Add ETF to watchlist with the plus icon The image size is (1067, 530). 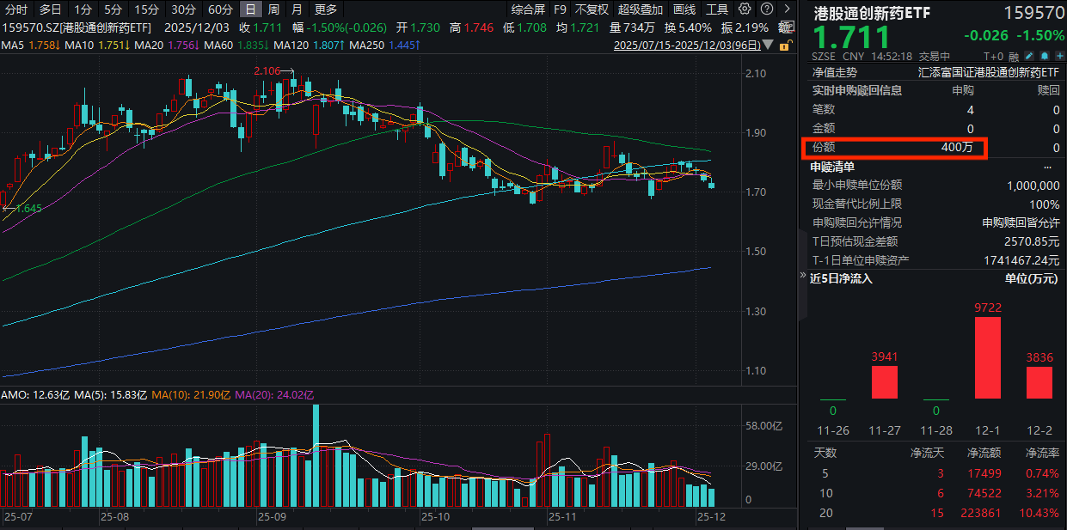click(1059, 56)
